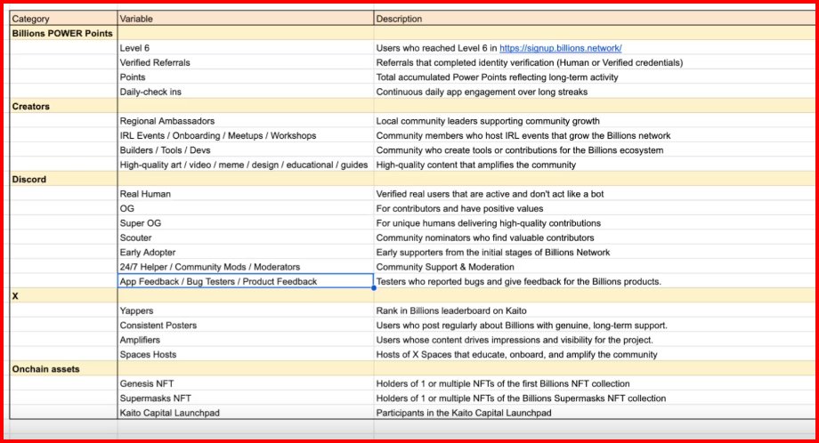
Task: Select the 'Category' header cell
Action: click(64, 19)
